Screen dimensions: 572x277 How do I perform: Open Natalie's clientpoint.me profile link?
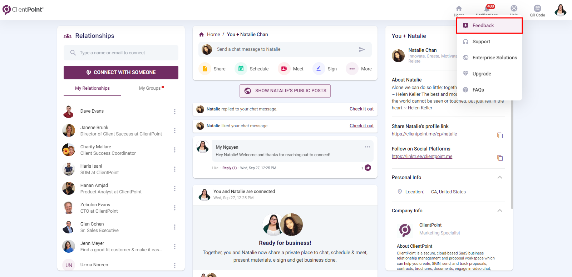click(424, 134)
